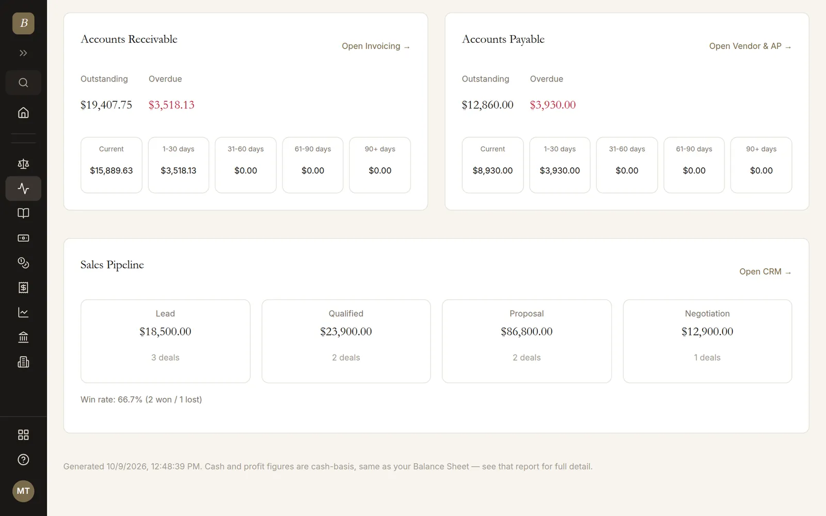This screenshot has width=826, height=516.
Task: Click Payable 1-30 days bucket $3,930.00
Action: coord(560,165)
